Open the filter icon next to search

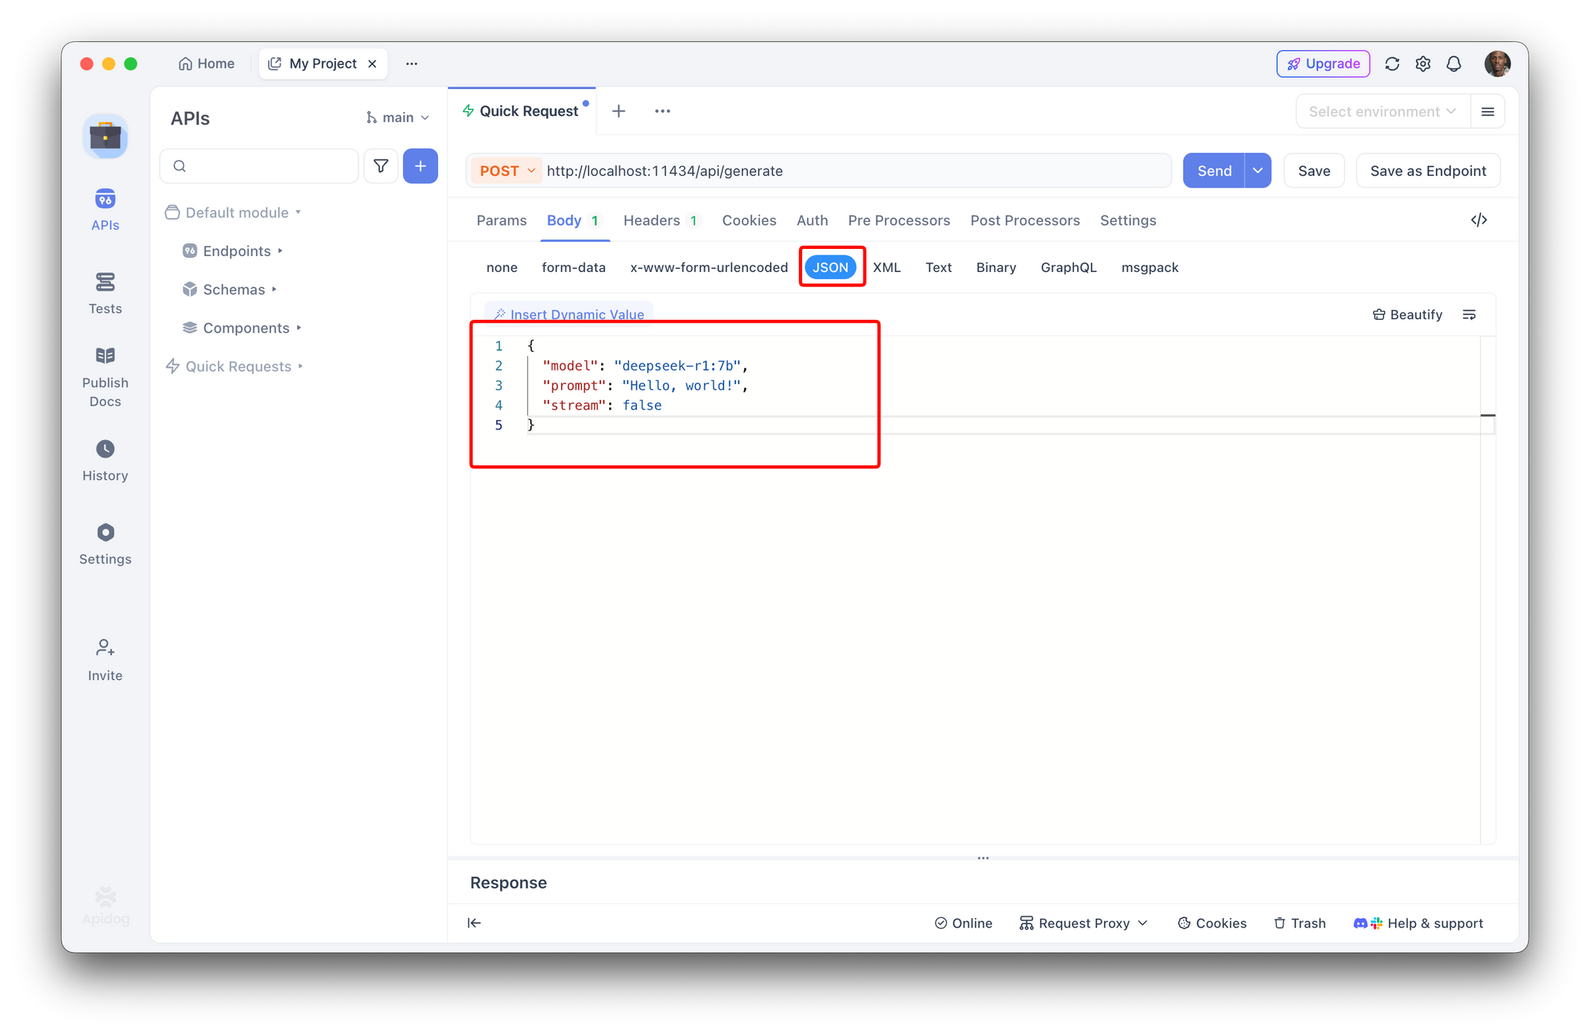(x=381, y=165)
